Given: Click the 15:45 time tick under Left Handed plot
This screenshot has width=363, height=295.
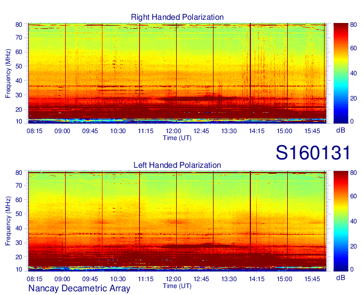Looking at the screenshot, I should pyautogui.click(x=312, y=279).
